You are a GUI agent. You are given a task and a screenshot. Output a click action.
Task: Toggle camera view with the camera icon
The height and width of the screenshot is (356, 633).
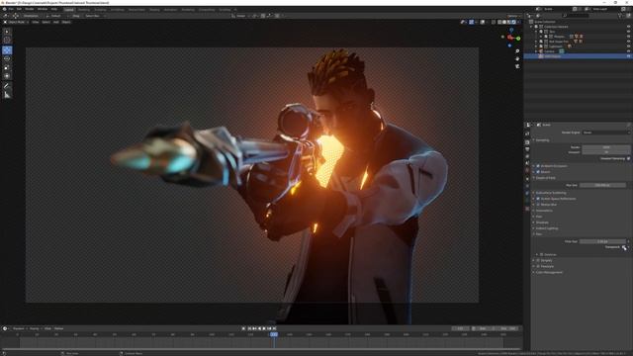517,66
